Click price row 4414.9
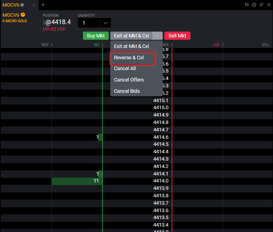Image resolution: width=273 pixels, height=232 pixels. [x=137, y=115]
